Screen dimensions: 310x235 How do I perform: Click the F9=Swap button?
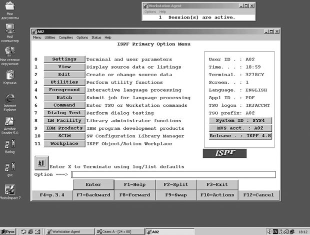(x=176, y=195)
